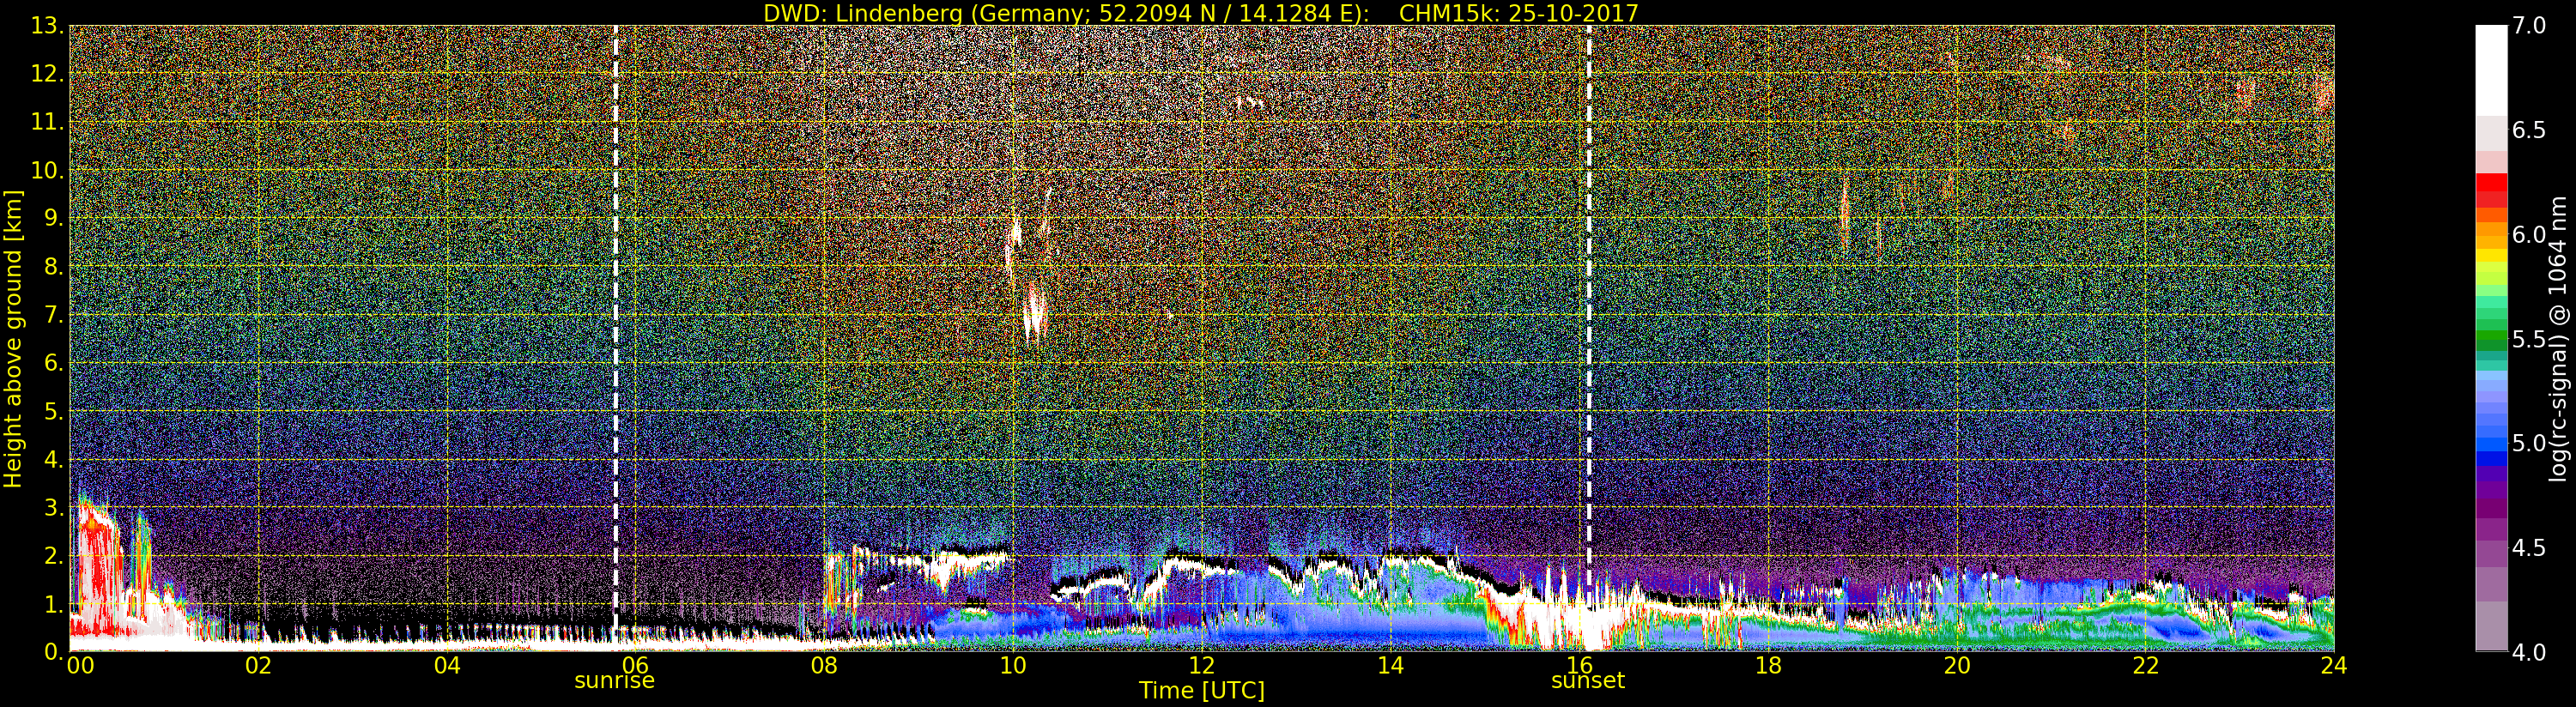Click the colorbar tick label "6.5"
Image resolution: width=2576 pixels, height=707 pixels.
coord(2529,131)
